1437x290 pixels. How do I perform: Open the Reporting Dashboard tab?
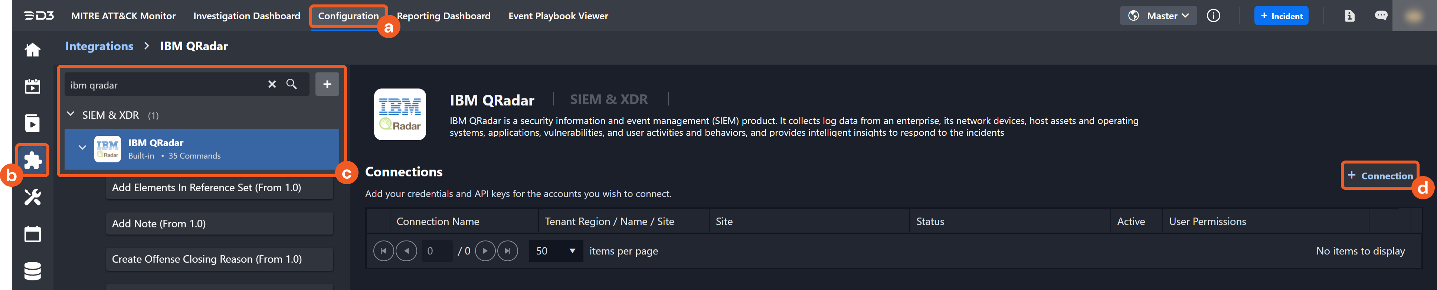[x=443, y=16]
